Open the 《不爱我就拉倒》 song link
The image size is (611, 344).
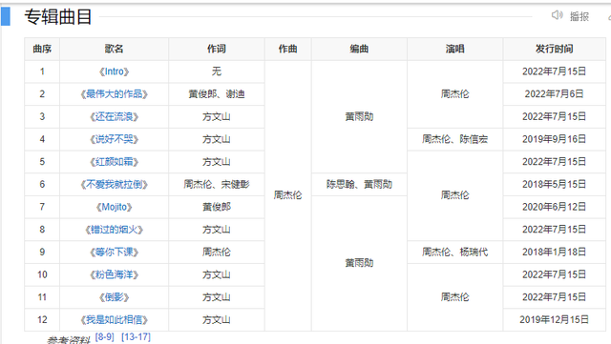click(x=114, y=185)
